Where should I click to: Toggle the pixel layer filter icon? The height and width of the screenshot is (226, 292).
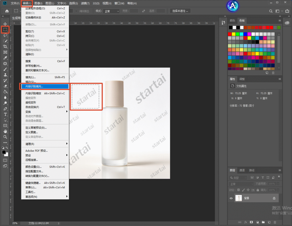(252, 178)
